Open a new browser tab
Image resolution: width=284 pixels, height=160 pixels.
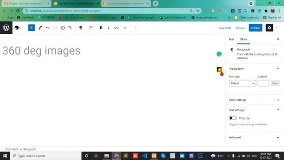coord(155,4)
